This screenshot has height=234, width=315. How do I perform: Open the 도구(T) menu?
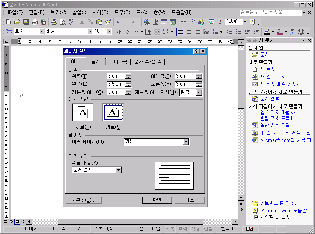122,13
